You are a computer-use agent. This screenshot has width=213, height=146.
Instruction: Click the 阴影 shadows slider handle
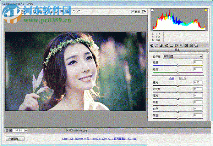click(178, 105)
